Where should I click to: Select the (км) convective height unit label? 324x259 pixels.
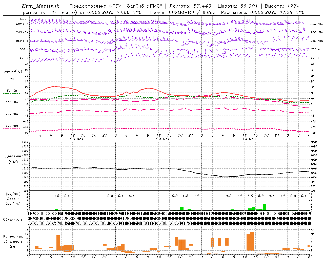click(13, 246)
